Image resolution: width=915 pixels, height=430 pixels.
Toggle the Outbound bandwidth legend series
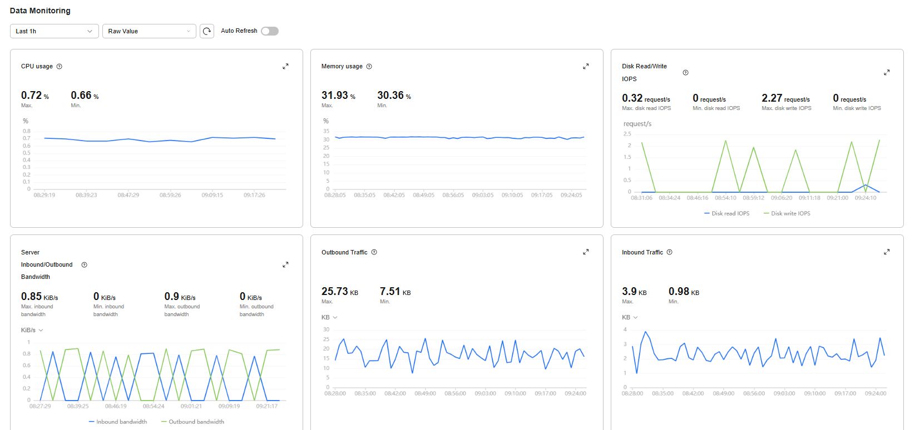coord(192,422)
